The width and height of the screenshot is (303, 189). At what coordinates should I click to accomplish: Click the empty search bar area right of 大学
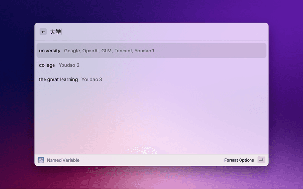click(x=166, y=32)
